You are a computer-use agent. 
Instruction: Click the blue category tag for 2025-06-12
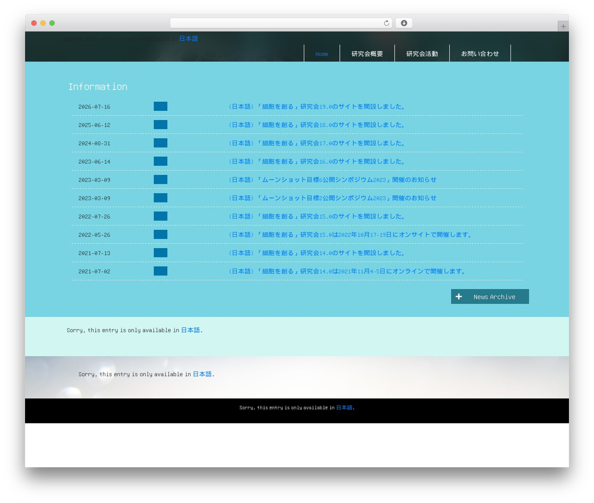[161, 125]
